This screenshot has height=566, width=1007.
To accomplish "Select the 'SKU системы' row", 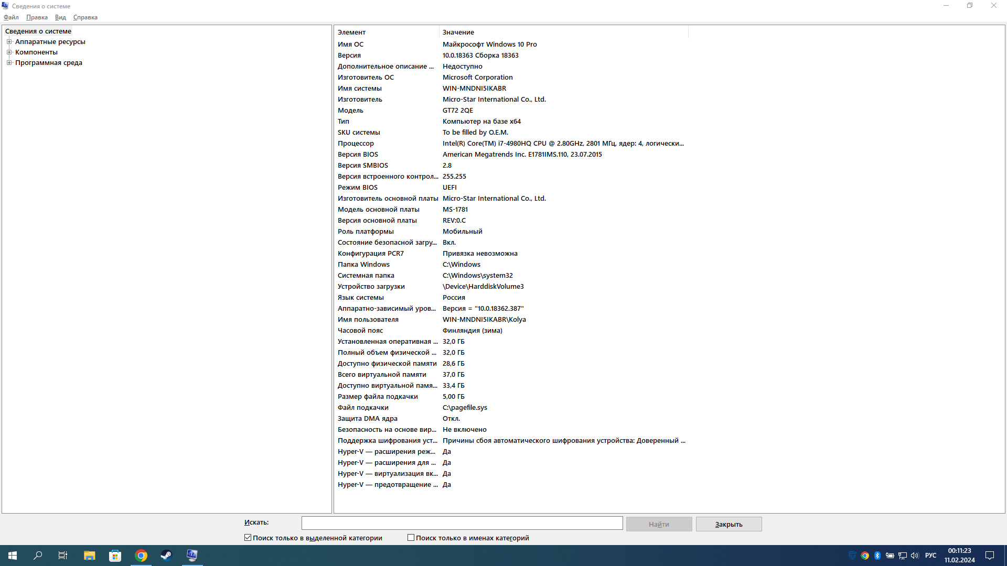I will pyautogui.click(x=511, y=133).
